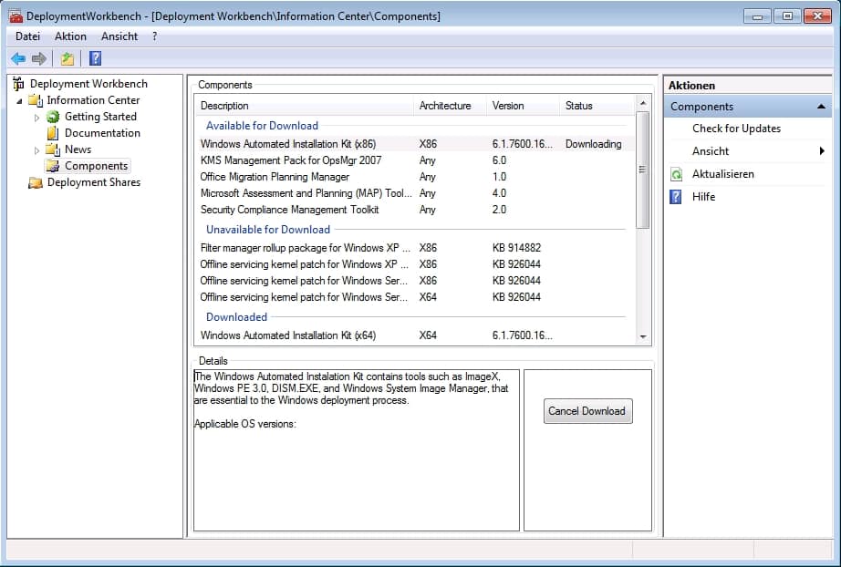The height and width of the screenshot is (567, 841).
Task: Click the Getting Started green icon
Action: (x=53, y=117)
